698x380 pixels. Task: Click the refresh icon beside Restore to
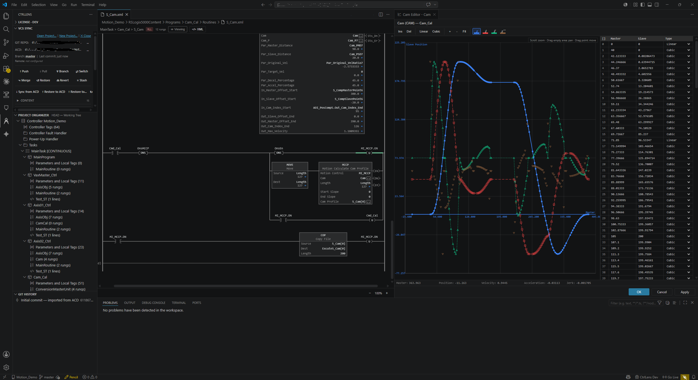tap(91, 92)
